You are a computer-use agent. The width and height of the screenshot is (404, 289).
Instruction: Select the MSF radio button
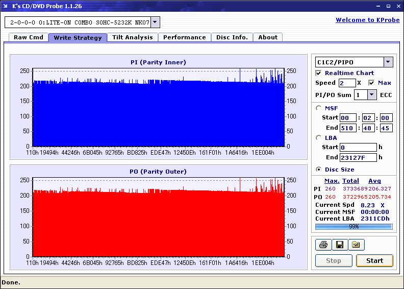pyautogui.click(x=319, y=108)
